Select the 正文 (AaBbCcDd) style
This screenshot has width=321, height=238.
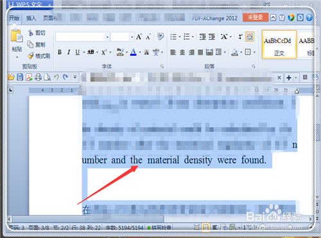pyautogui.click(x=279, y=44)
